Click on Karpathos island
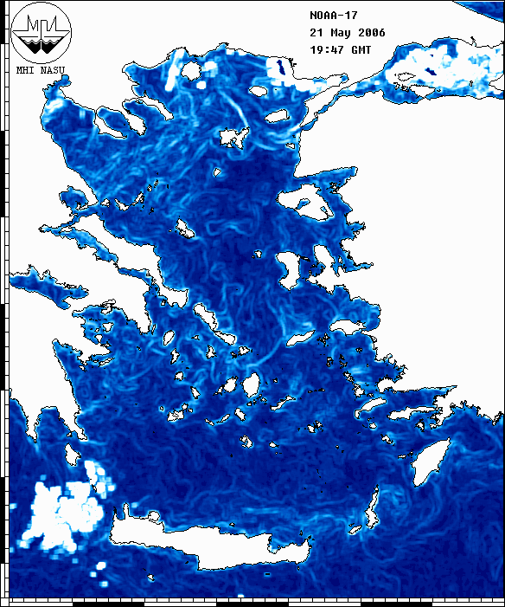 (x=373, y=508)
